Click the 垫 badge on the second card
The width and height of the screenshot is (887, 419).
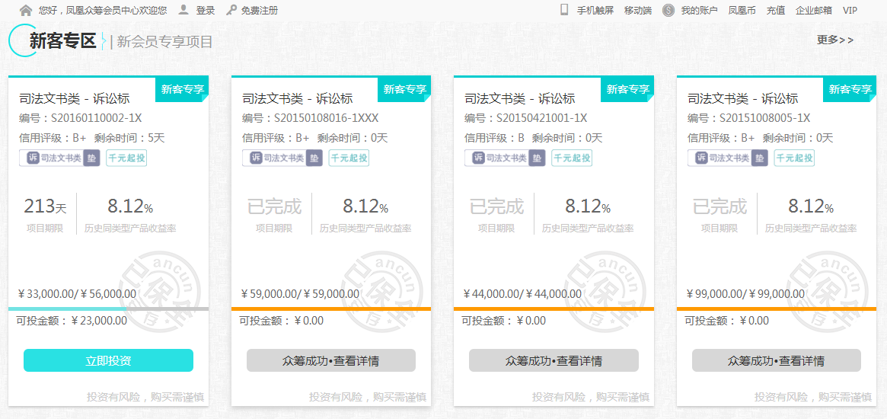(314, 158)
